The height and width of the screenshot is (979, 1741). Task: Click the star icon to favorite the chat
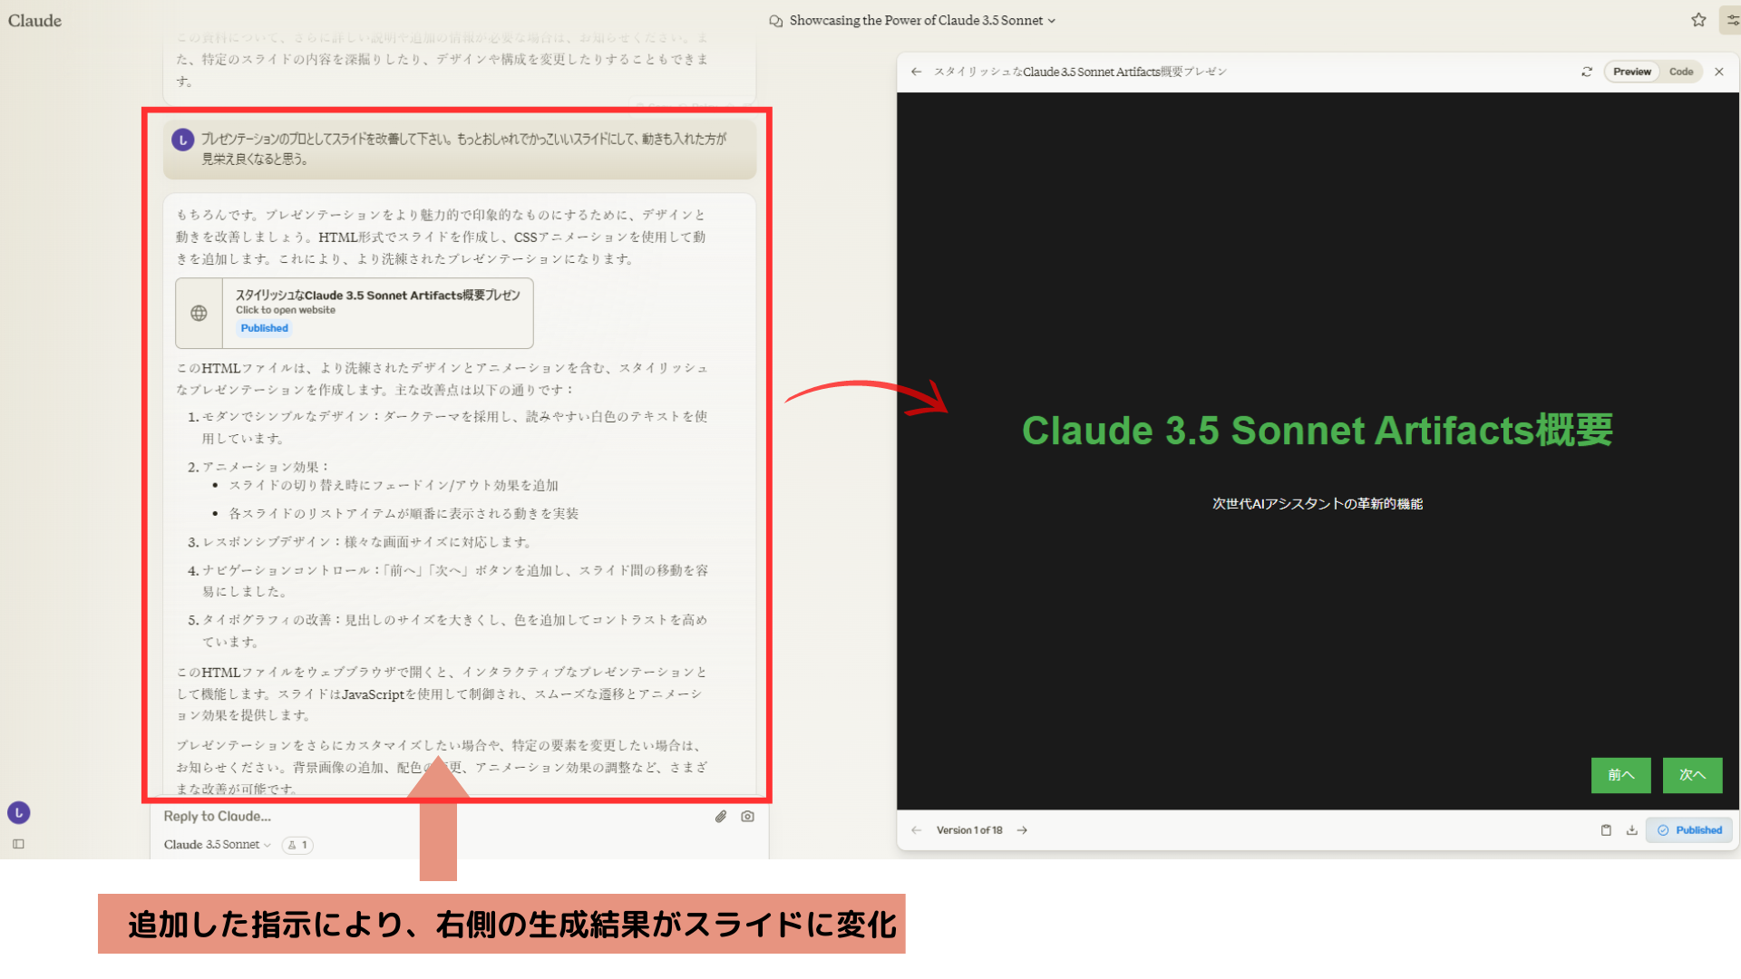point(1697,19)
